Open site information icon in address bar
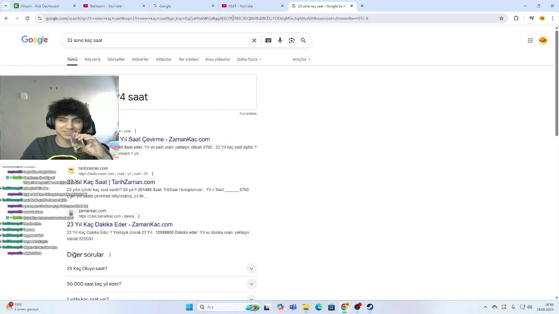Screen dimensions: 559x314 (x=40, y=18)
